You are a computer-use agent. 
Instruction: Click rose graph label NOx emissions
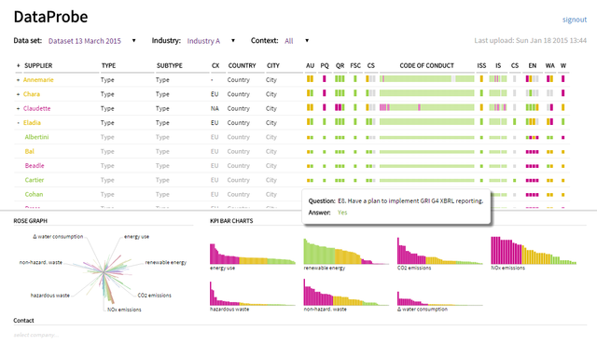pos(124,310)
